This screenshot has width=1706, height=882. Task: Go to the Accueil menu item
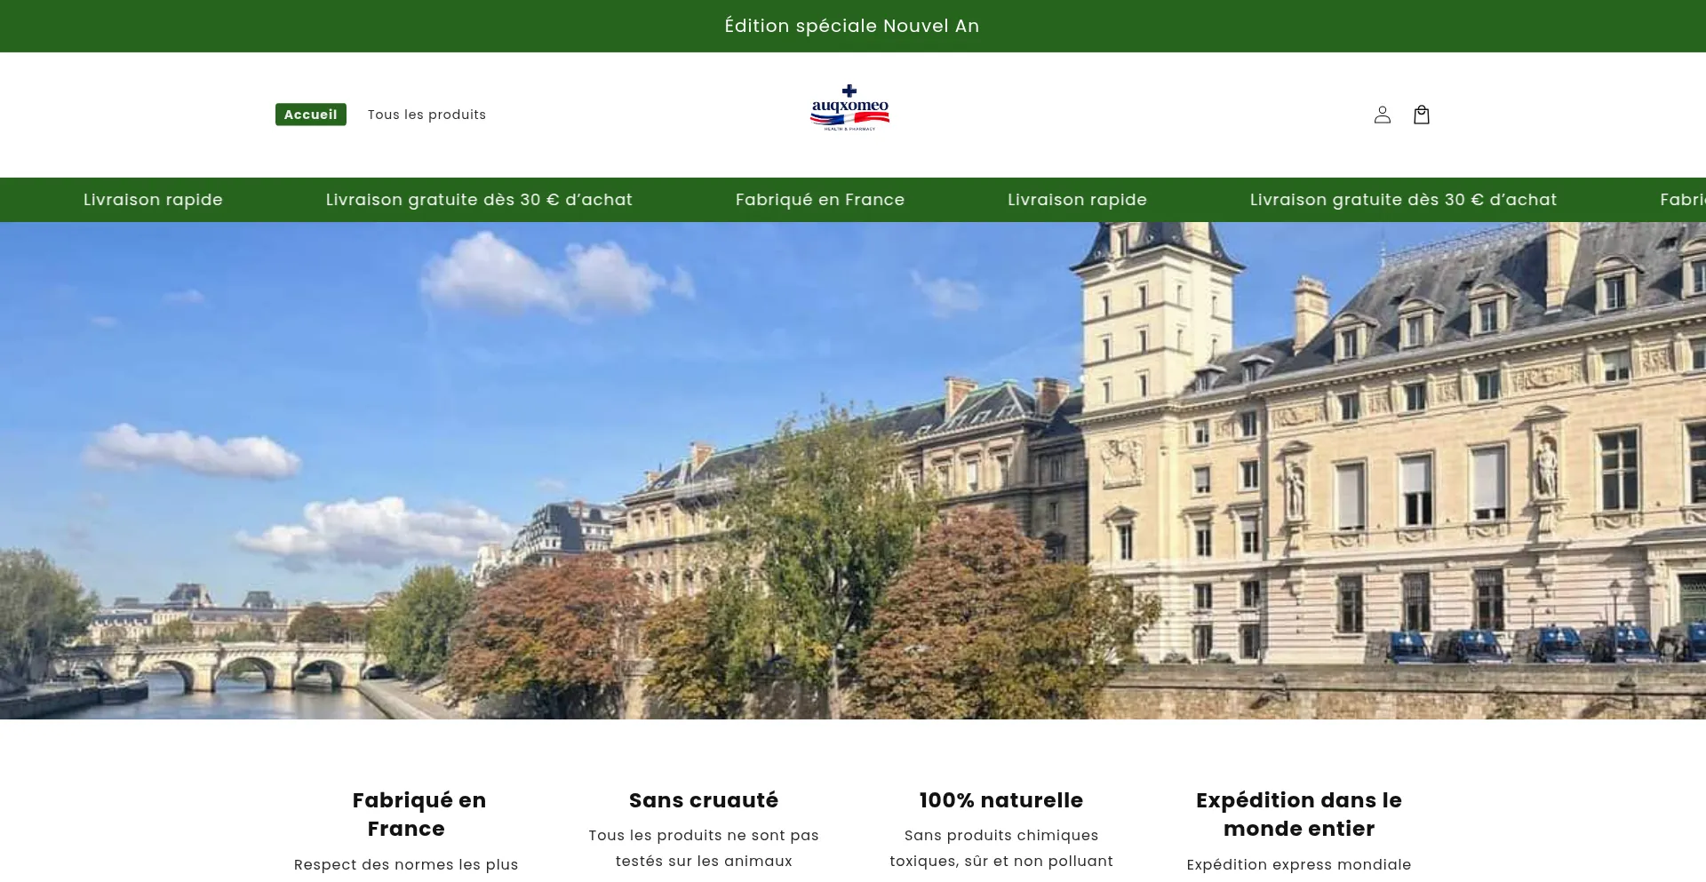[x=311, y=115]
